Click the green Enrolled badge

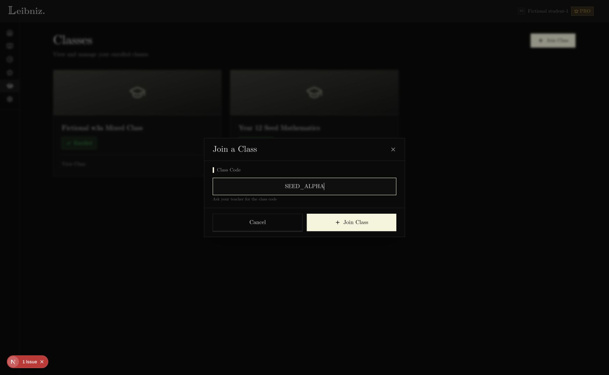(79, 143)
